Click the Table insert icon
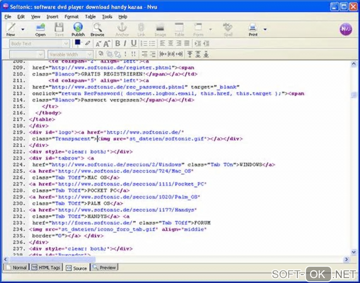 pyautogui.click(x=179, y=29)
